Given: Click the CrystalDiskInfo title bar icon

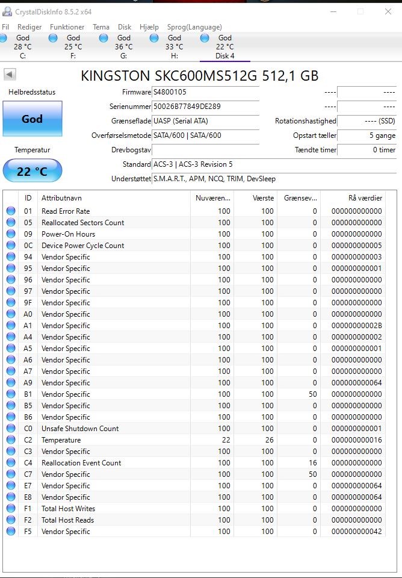Looking at the screenshot, I should (7, 12).
